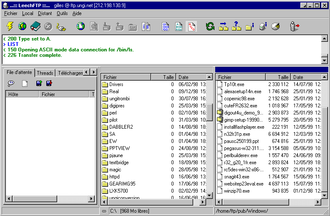Image resolution: width=330 pixels, height=216 pixels.
Task: Switch to the File d'attente tab
Action: click(x=19, y=72)
